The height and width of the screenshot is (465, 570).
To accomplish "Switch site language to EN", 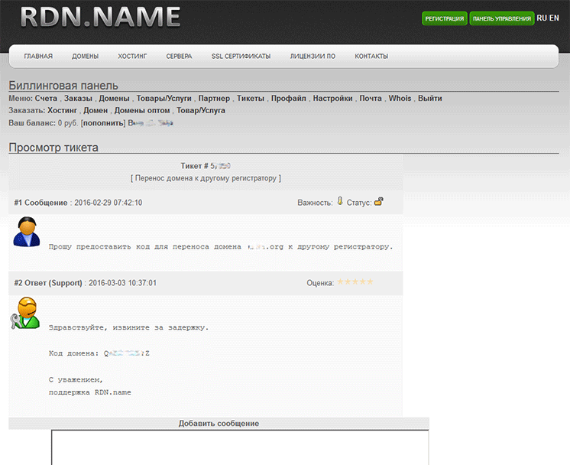I will [x=554, y=18].
